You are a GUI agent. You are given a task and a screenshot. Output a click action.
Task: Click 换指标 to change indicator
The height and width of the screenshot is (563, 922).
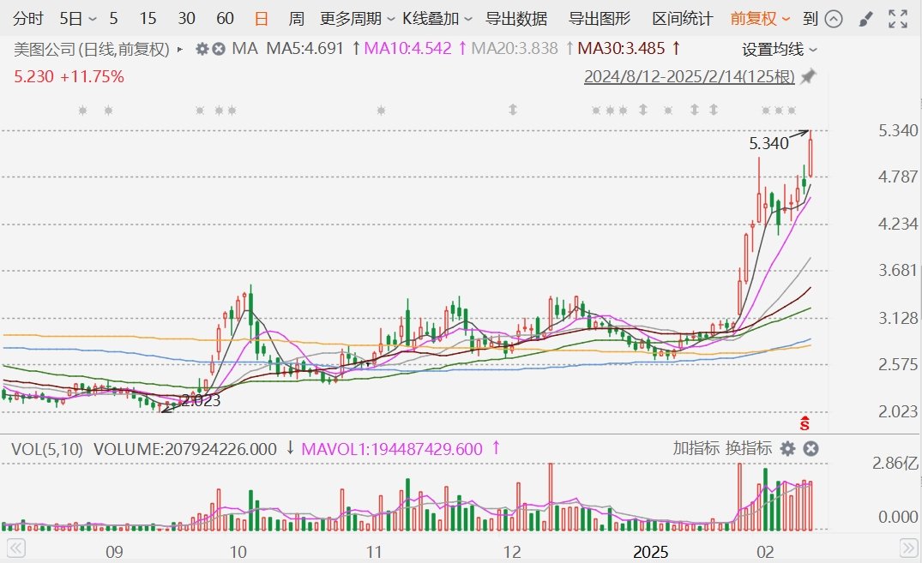click(x=749, y=448)
